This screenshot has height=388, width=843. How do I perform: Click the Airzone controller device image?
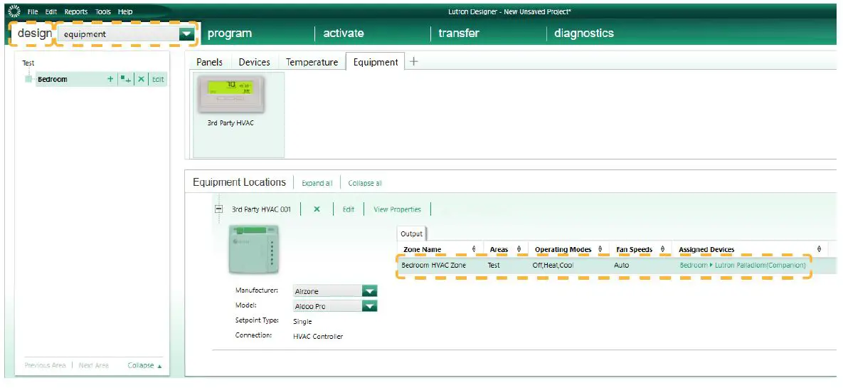click(x=254, y=250)
